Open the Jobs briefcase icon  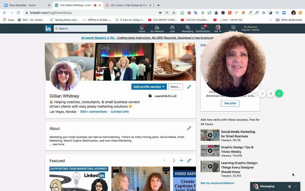click(172, 29)
